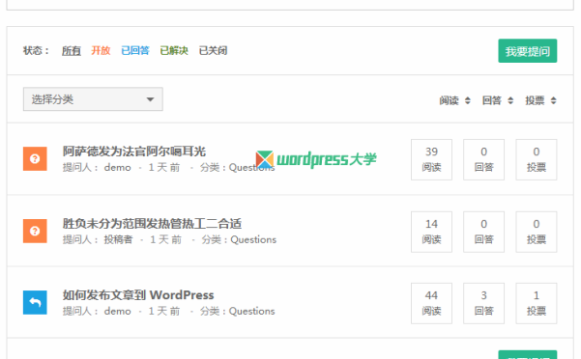Viewport: 581px width, 359px height.
Task: Click 0 回答 box on 胜负未分为范围发热管热工二合适 row
Action: coord(484,232)
